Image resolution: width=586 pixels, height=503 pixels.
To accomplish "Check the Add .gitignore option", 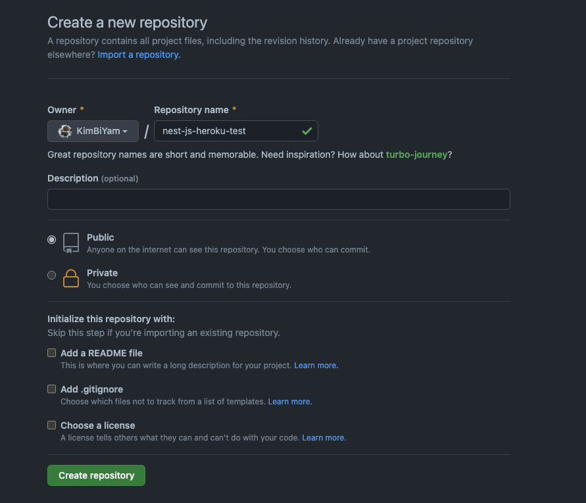I will pyautogui.click(x=52, y=389).
